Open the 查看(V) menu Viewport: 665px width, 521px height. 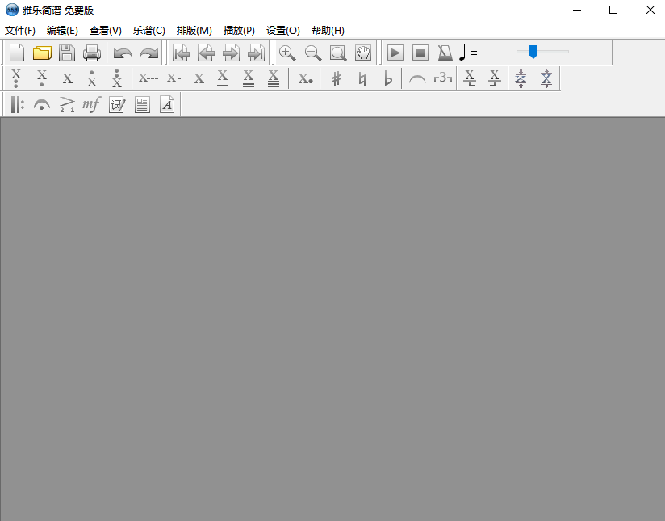[106, 31]
